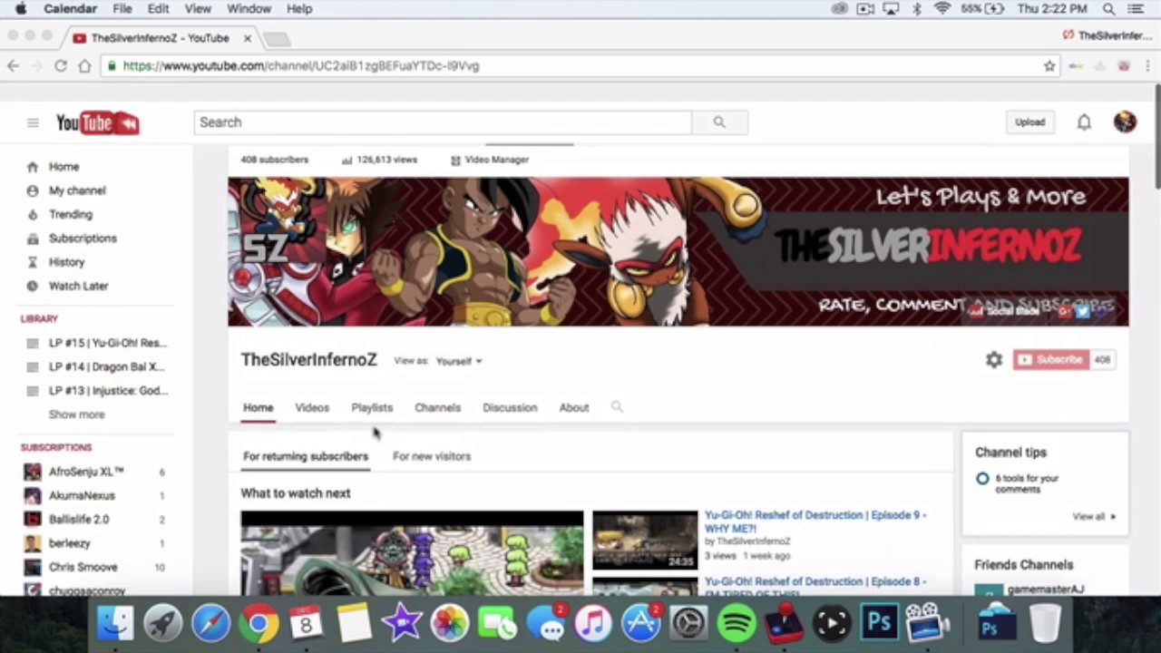Open Spotify from the Dock
Image resolution: width=1161 pixels, height=653 pixels.
tap(737, 624)
